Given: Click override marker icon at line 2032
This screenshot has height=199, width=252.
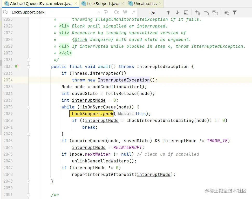Looking at the screenshot, I should [x=17, y=66].
